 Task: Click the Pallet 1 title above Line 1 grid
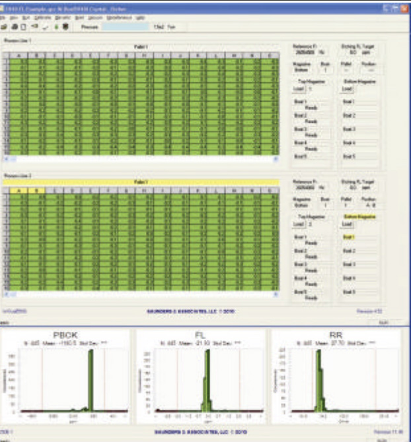141,47
